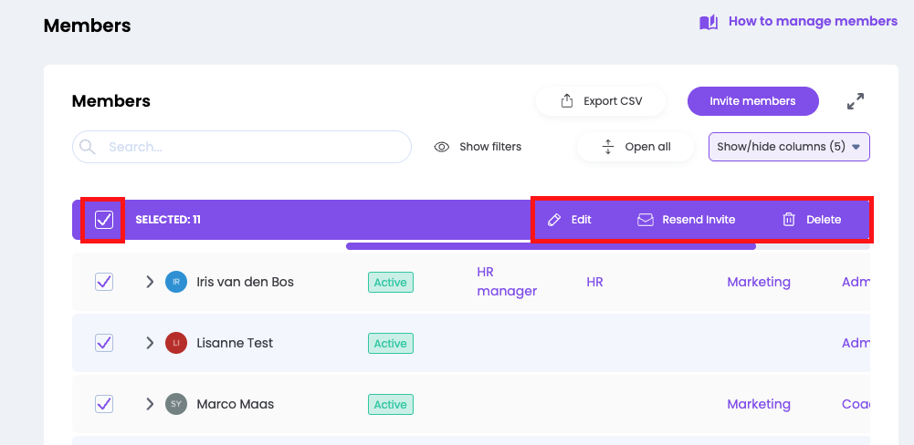Edit the selected members
Image resolution: width=914 pixels, height=445 pixels.
(x=569, y=220)
